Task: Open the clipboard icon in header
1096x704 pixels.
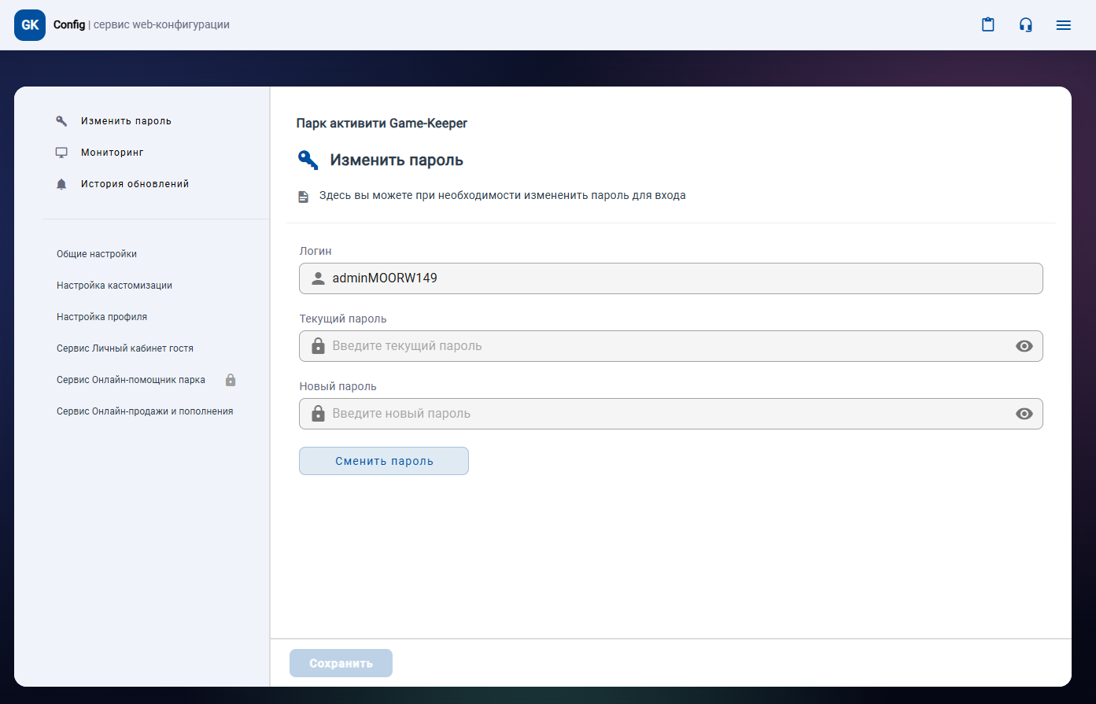Action: pos(988,25)
